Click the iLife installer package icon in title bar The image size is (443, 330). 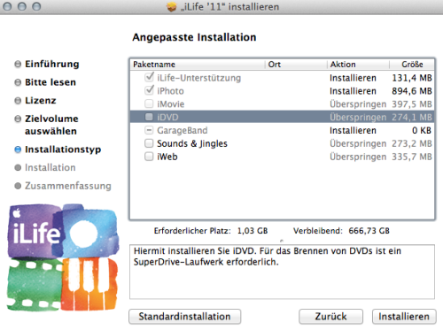tap(171, 6)
